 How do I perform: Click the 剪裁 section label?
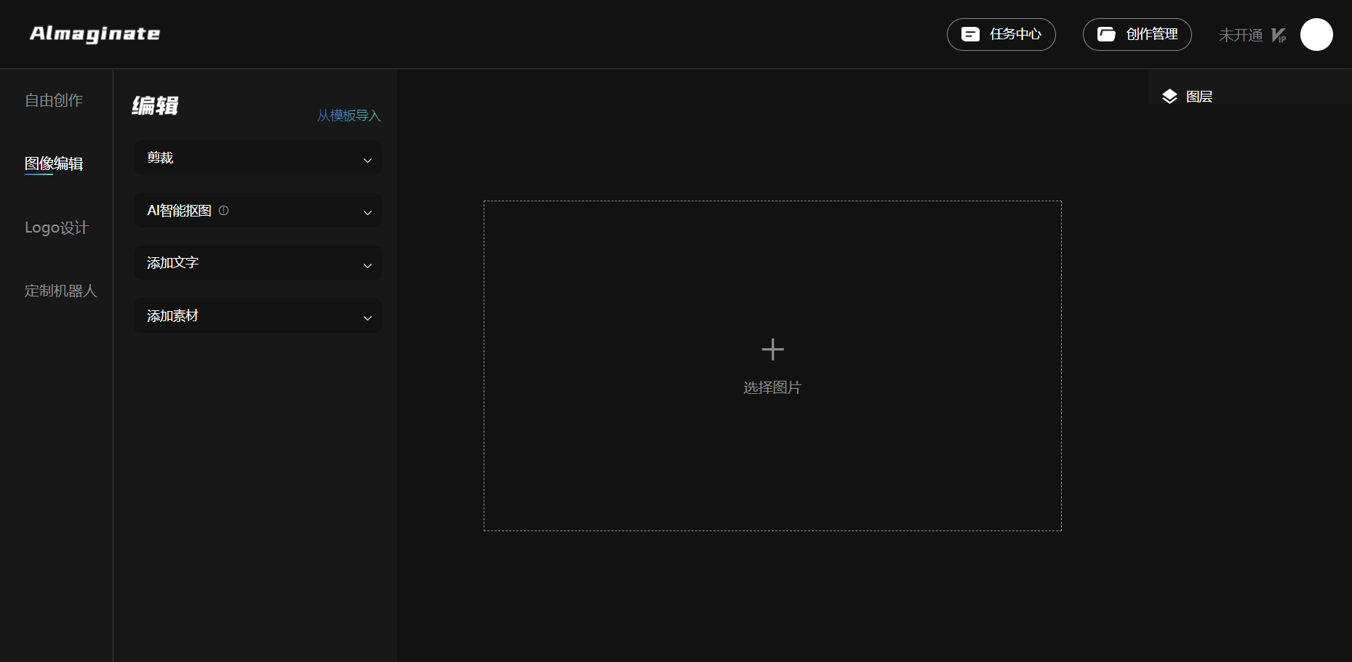click(160, 158)
